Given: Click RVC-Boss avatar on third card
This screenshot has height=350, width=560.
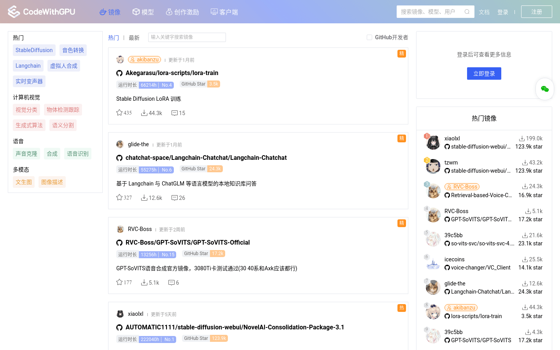Looking at the screenshot, I should tap(120, 229).
